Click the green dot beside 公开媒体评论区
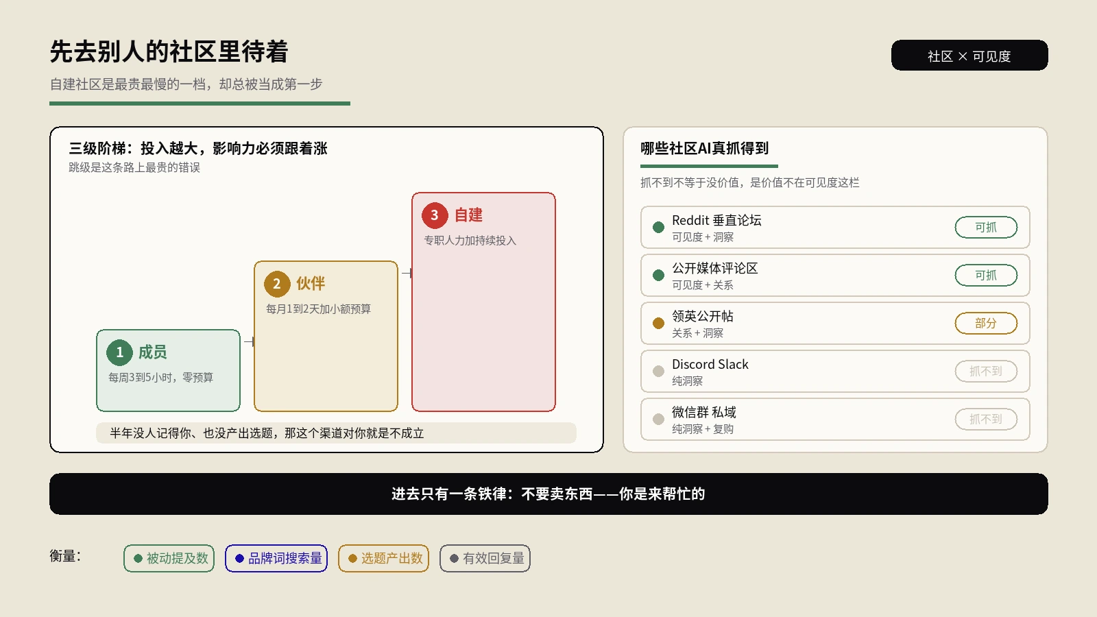Viewport: 1097px width, 617px height. click(x=658, y=275)
